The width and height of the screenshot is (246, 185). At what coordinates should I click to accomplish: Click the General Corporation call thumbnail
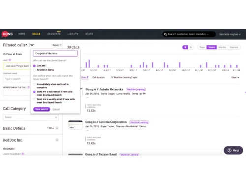(x=75, y=125)
